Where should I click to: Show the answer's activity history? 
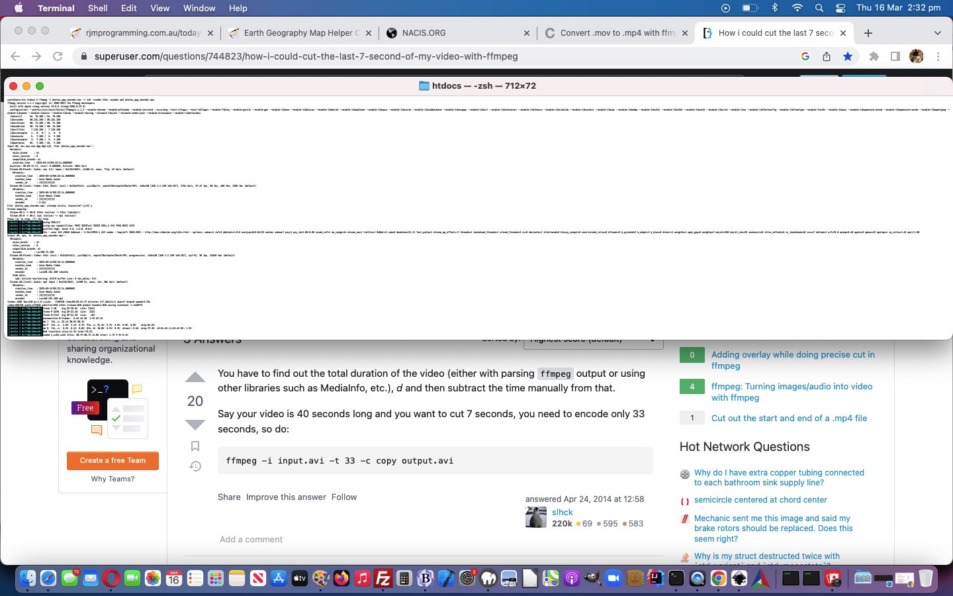click(x=195, y=467)
